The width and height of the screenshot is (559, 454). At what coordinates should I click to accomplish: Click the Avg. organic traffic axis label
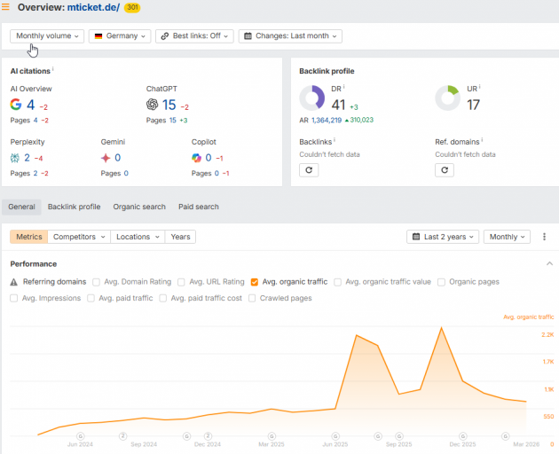click(528, 317)
